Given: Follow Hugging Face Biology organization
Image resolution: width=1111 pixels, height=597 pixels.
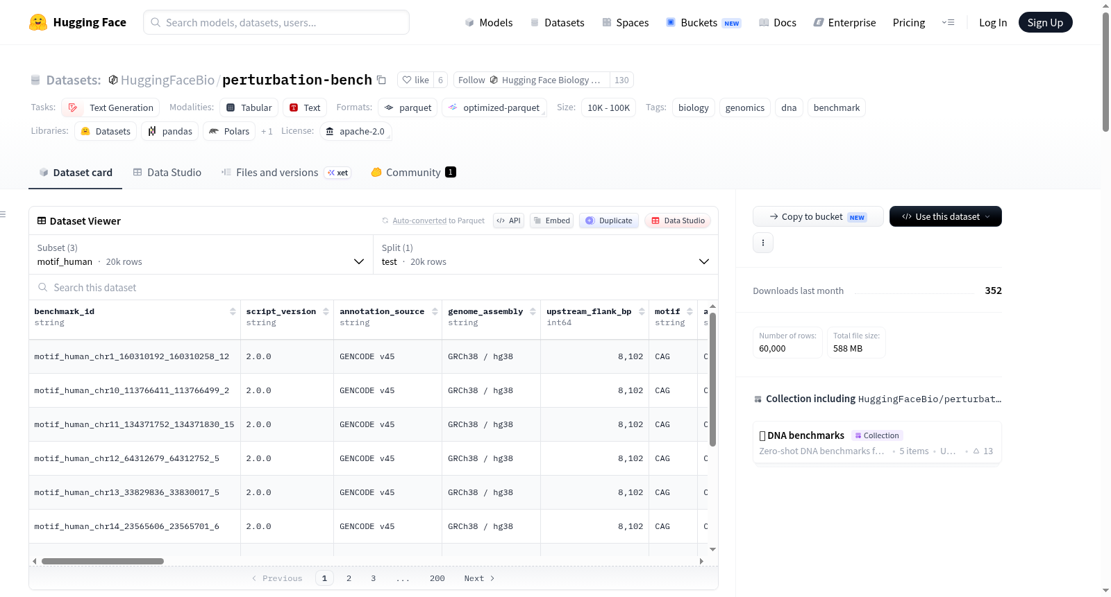Looking at the screenshot, I should (531, 80).
